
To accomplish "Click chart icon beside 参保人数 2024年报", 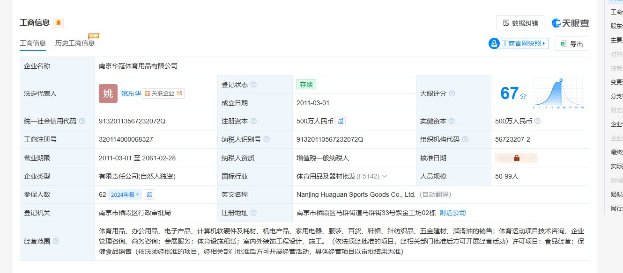I will point(148,194).
